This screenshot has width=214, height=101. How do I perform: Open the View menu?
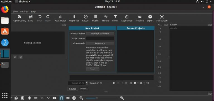pos(15,12)
